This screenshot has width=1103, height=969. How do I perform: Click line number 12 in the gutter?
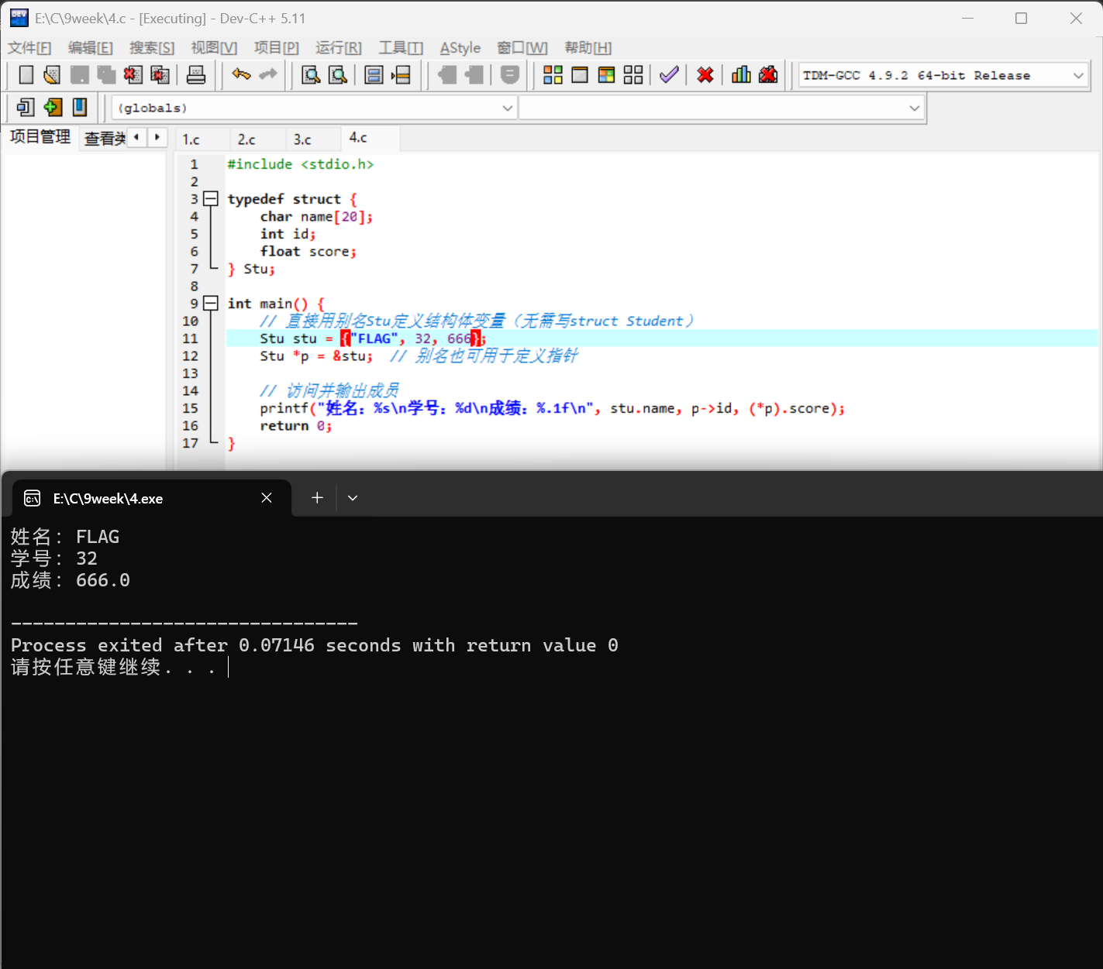[191, 356]
